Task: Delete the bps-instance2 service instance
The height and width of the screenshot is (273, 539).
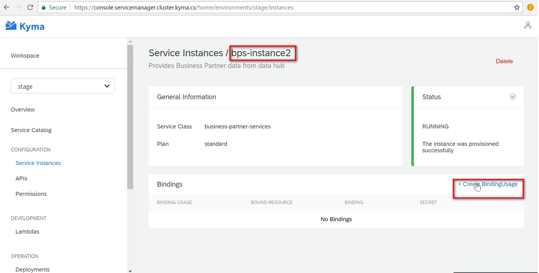Action: pyautogui.click(x=504, y=61)
